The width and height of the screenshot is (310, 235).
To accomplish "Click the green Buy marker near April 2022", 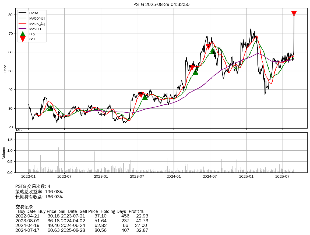I will (x=50, y=108).
